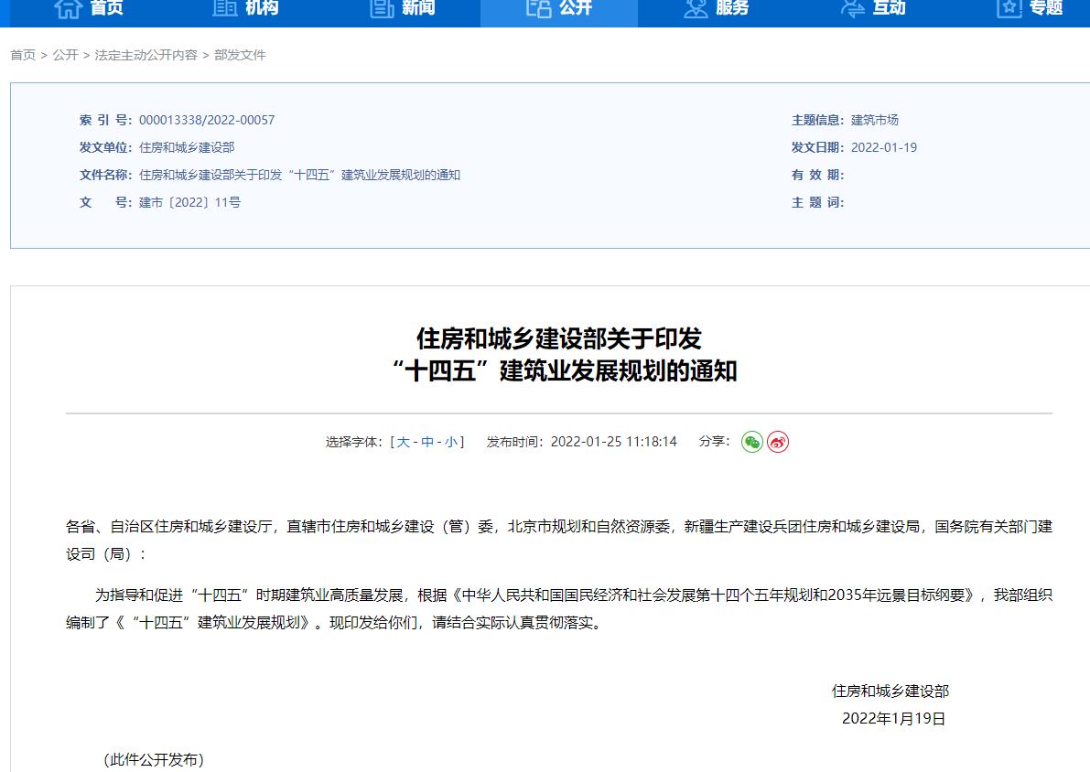The image size is (1090, 772).
Task: Click the home icon in navigation bar
Action: [69, 8]
